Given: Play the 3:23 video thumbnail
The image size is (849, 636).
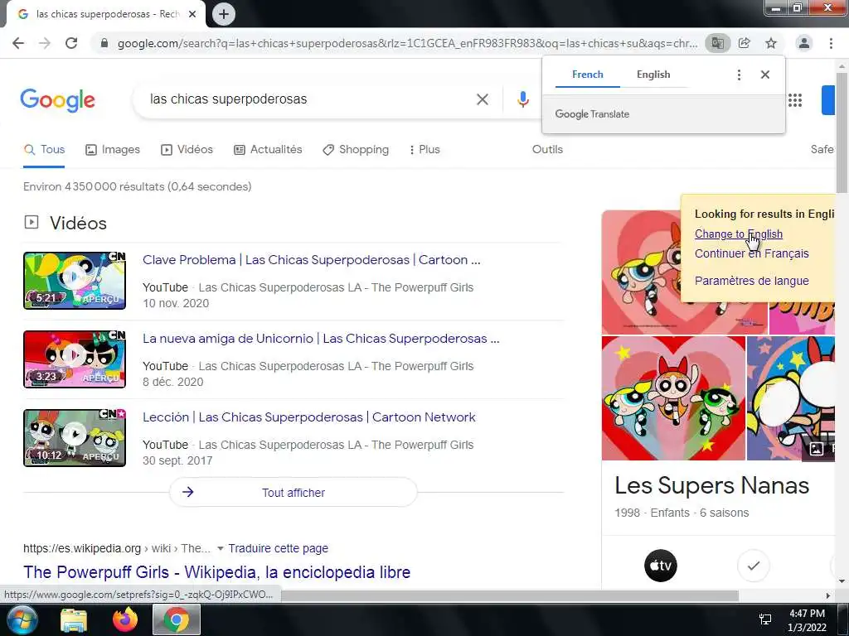Looking at the screenshot, I should click(x=75, y=359).
